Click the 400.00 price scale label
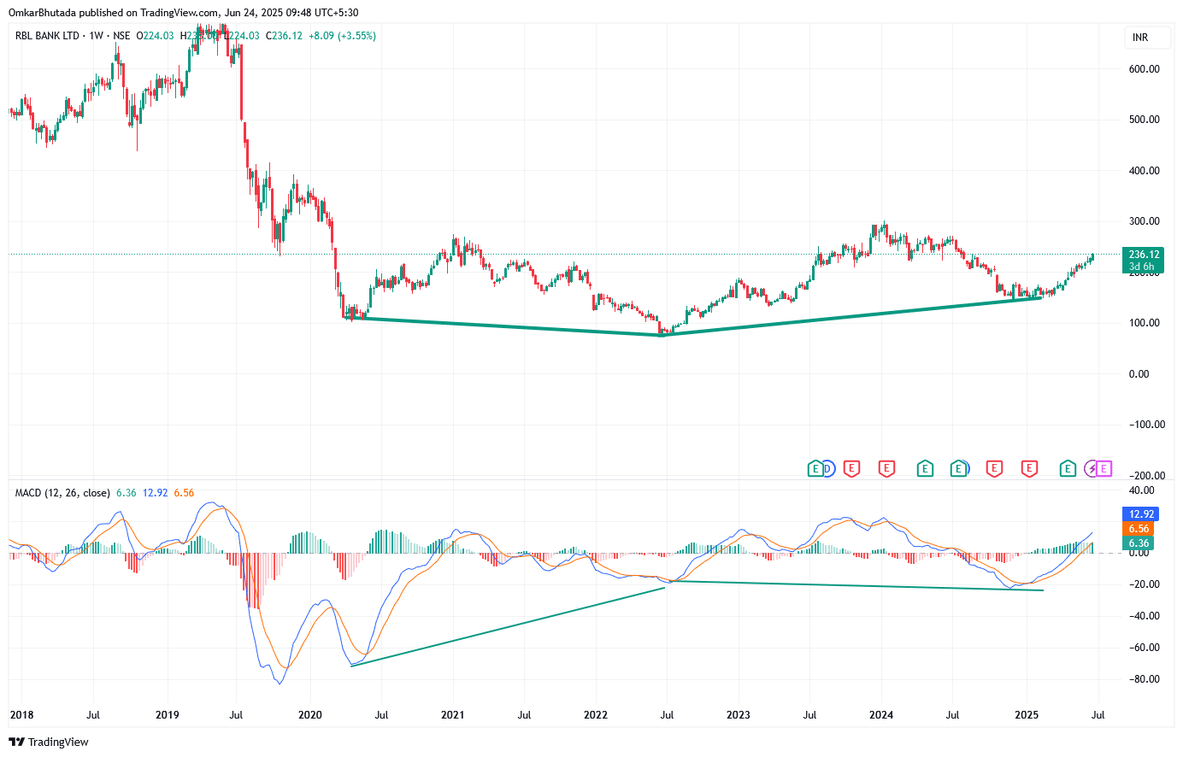 coord(1144,171)
